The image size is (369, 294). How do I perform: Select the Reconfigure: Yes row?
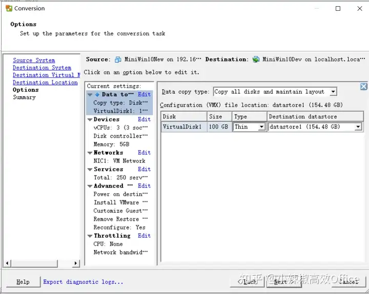point(119,227)
